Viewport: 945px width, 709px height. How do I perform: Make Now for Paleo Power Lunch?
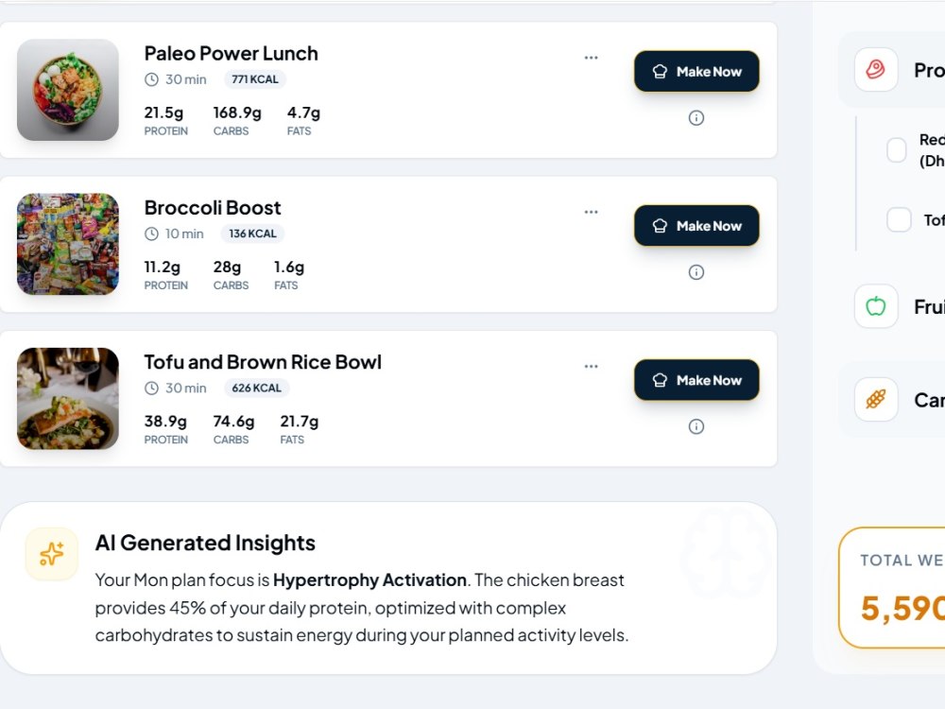pyautogui.click(x=696, y=72)
